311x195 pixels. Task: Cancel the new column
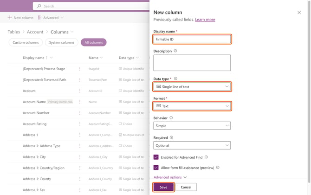[x=186, y=187]
